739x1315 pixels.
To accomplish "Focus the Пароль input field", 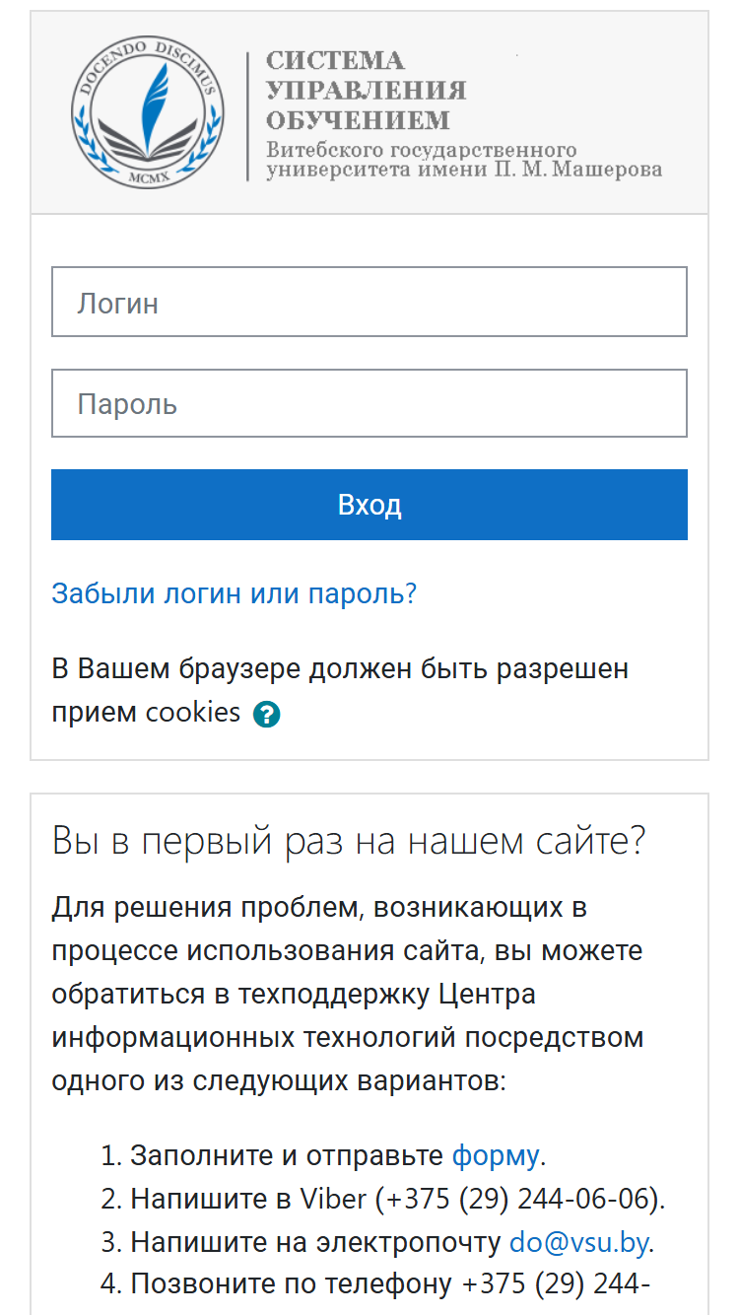I will 369,403.
